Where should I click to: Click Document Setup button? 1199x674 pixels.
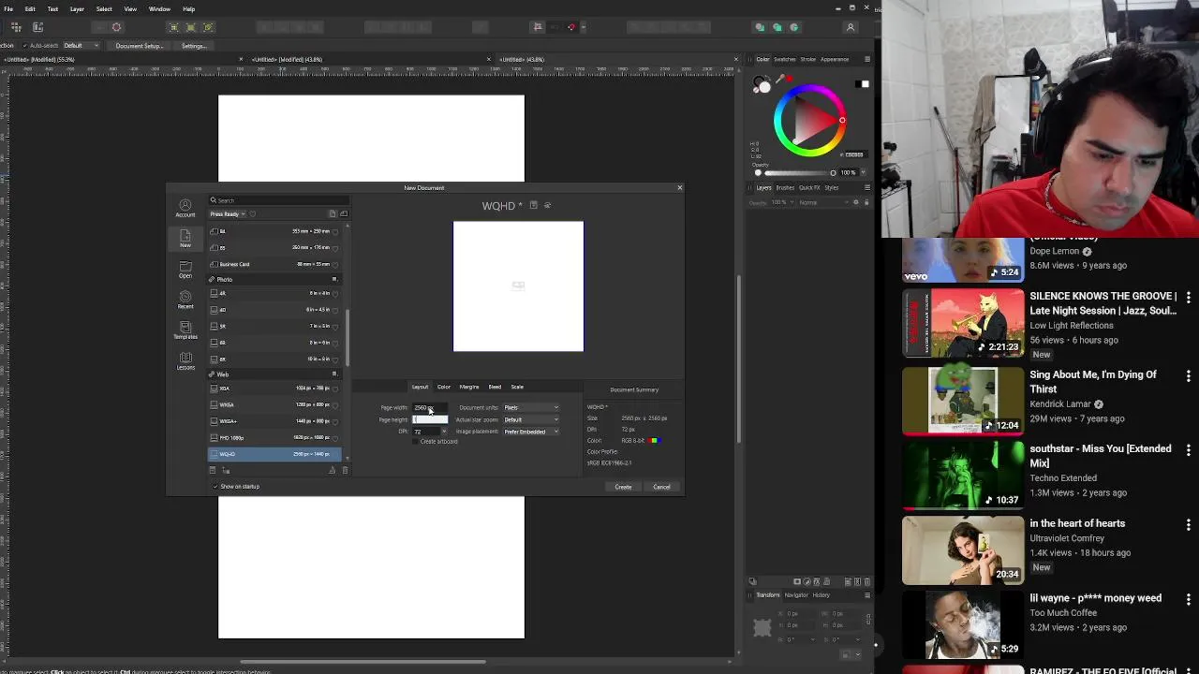[x=139, y=46]
